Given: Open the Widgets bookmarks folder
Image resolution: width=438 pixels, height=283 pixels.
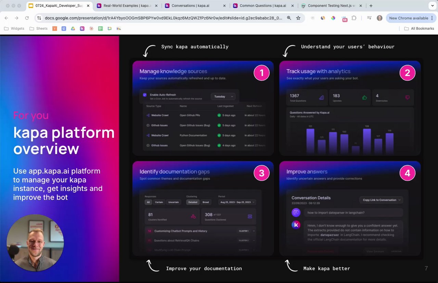Looking at the screenshot, I should (x=14, y=28).
